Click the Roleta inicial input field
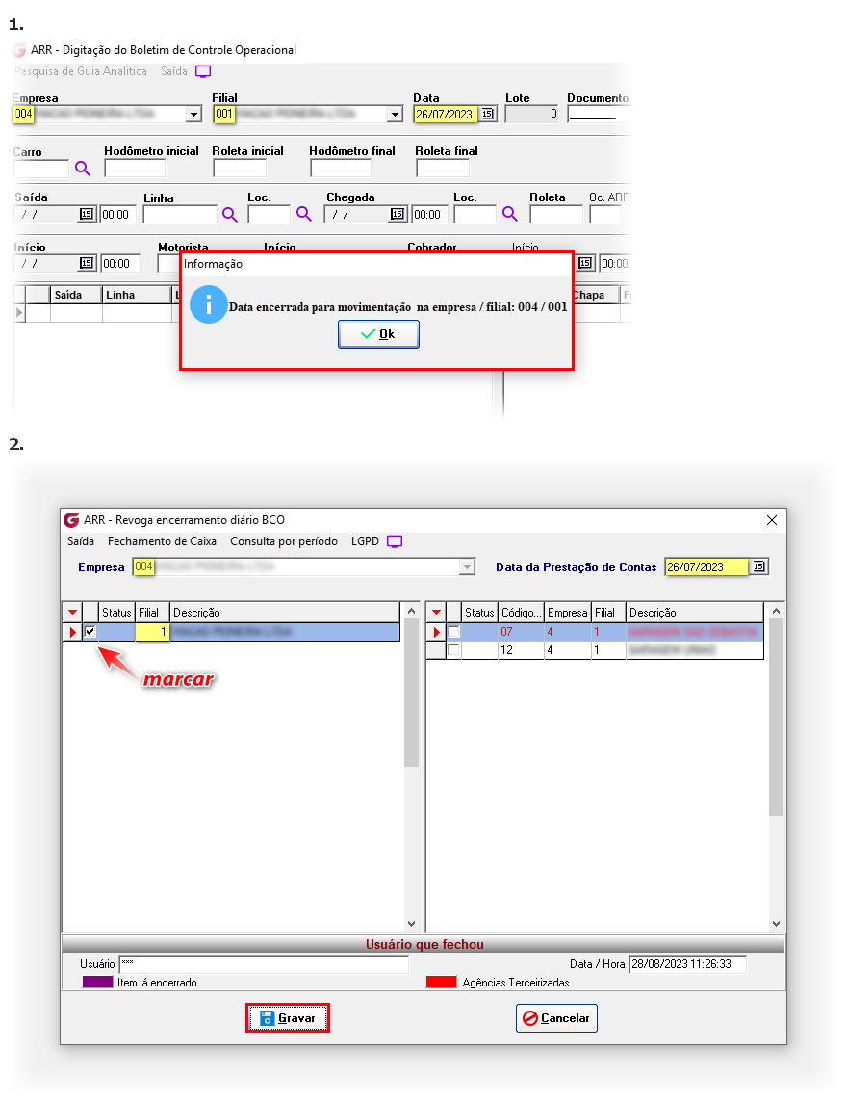This screenshot has height=1104, width=847. point(240,169)
